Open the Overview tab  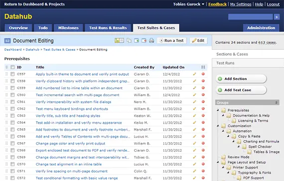18,28
